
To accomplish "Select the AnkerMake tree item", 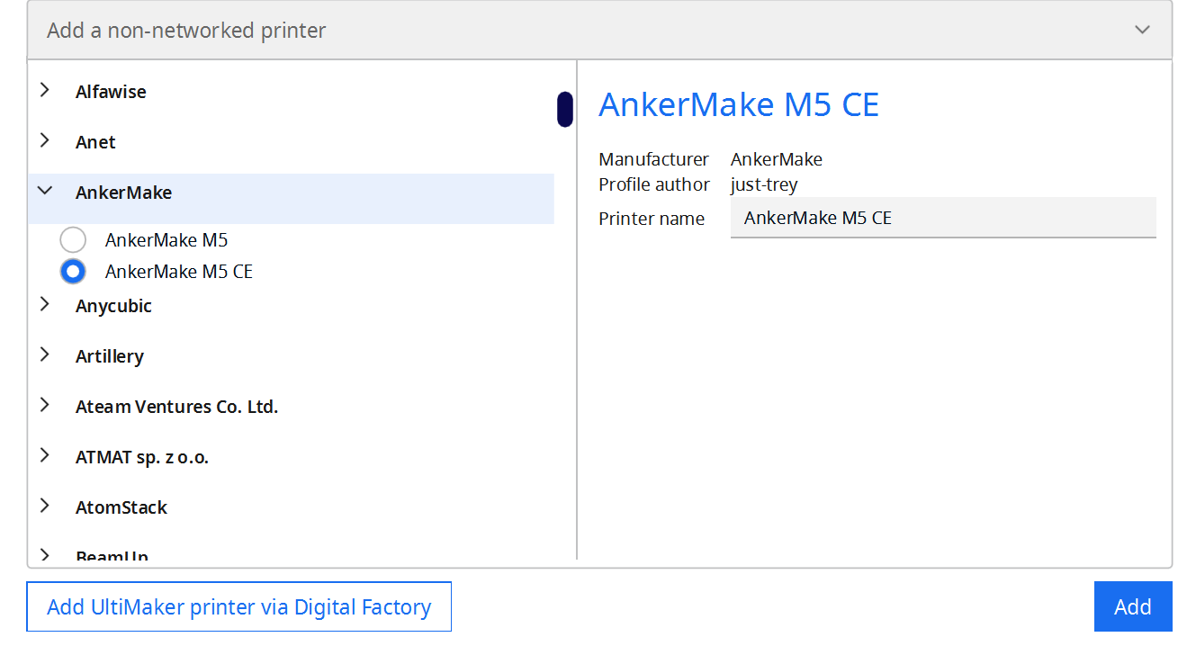I will [x=123, y=192].
